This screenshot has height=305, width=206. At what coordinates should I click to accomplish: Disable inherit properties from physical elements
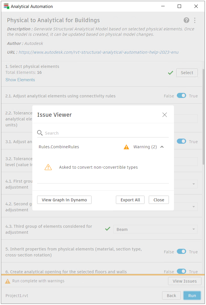coord(181,251)
